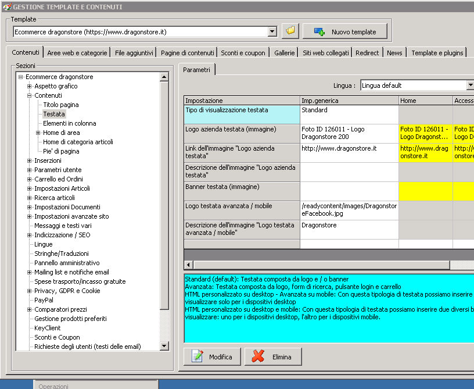Expand the Aspetto grafico tree node
The width and height of the screenshot is (474, 389).
[29, 86]
